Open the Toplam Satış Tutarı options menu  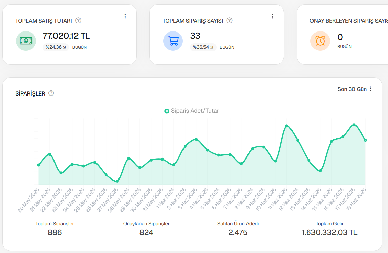pos(125,16)
